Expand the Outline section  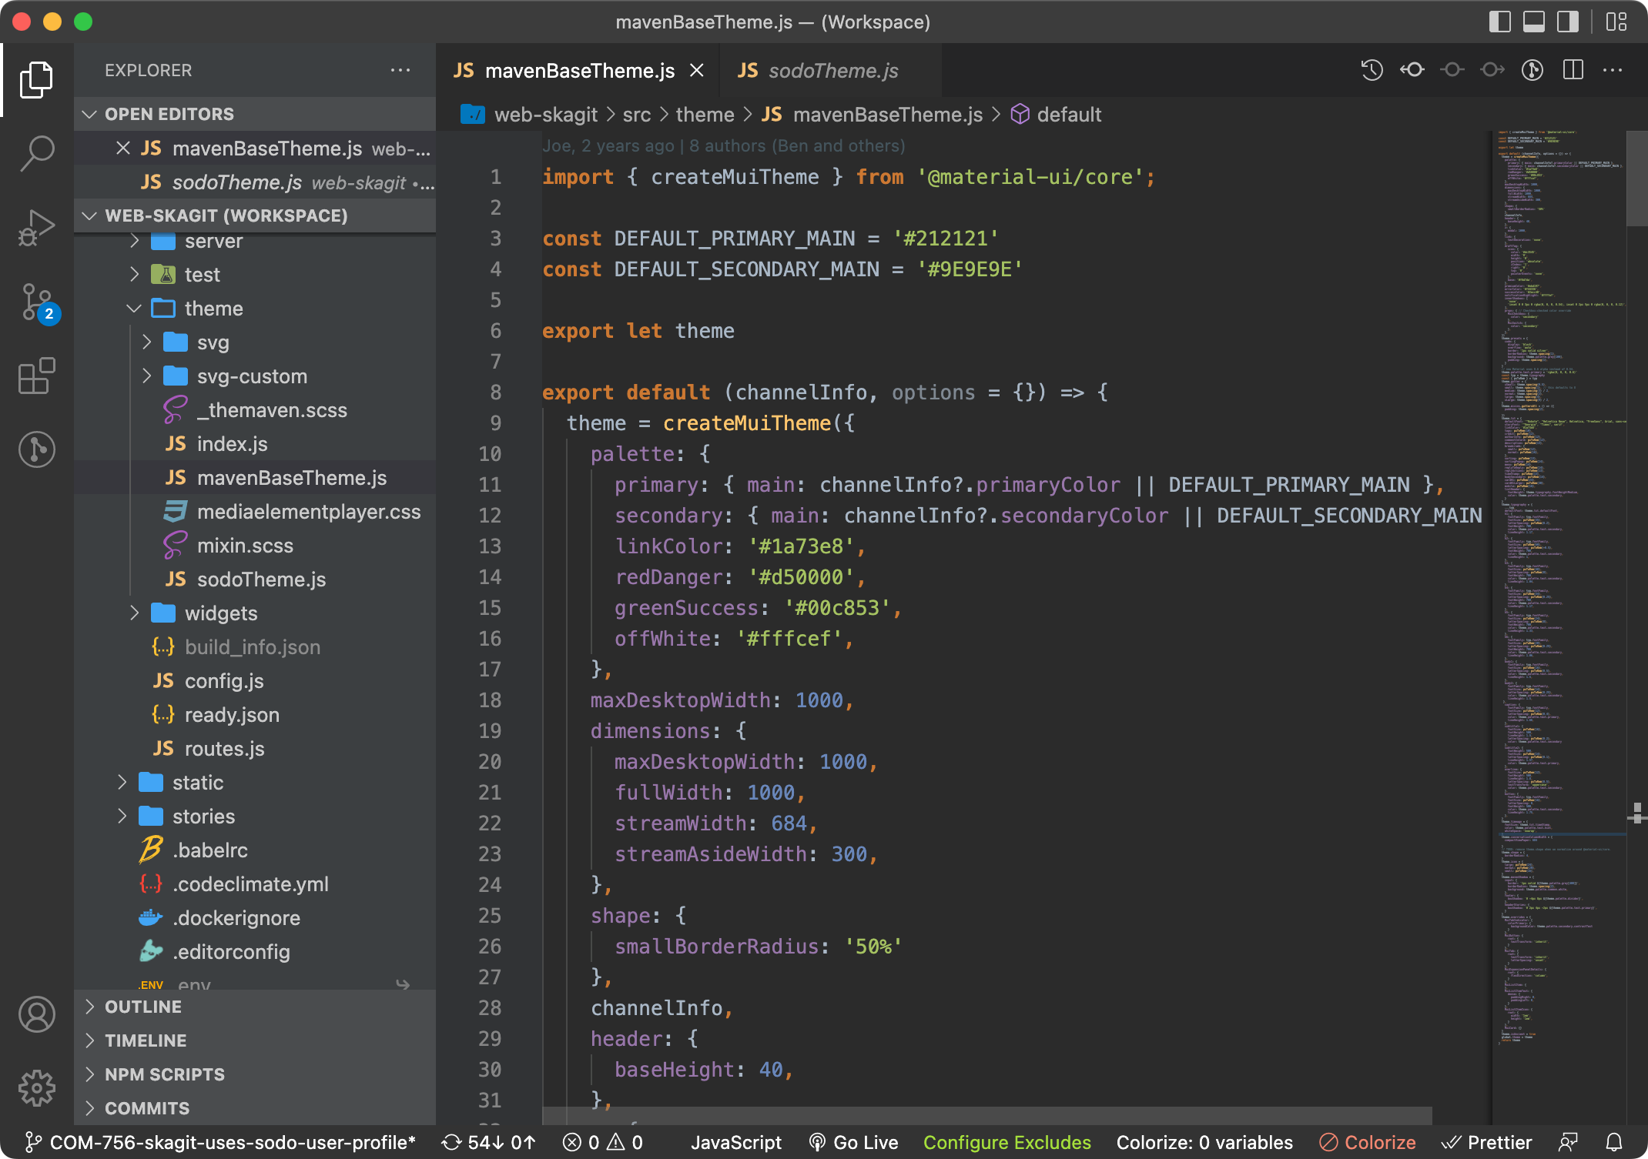pyautogui.click(x=255, y=1007)
